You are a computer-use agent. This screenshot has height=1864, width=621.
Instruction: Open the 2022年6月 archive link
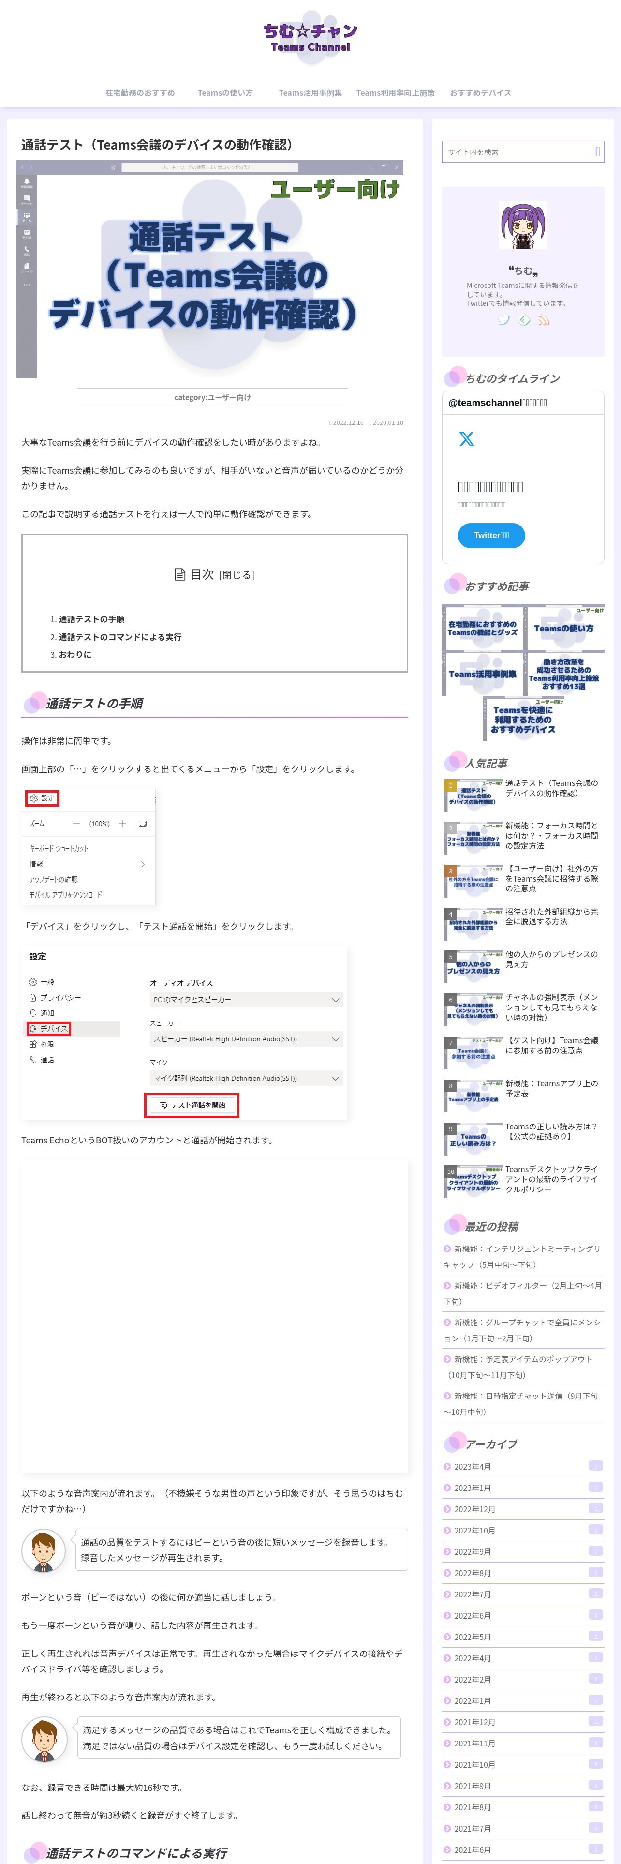[523, 1615]
